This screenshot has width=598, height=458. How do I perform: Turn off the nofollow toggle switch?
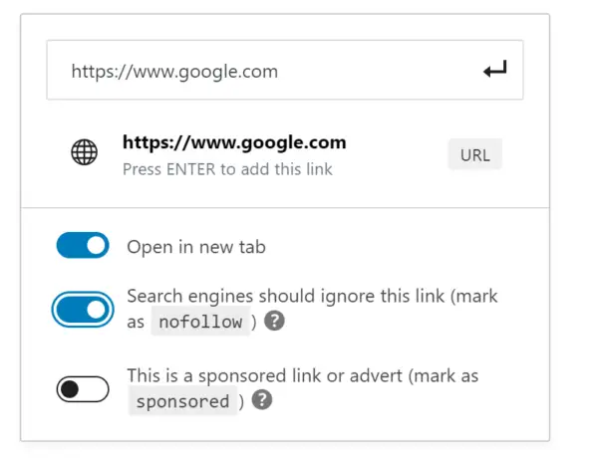pyautogui.click(x=83, y=310)
